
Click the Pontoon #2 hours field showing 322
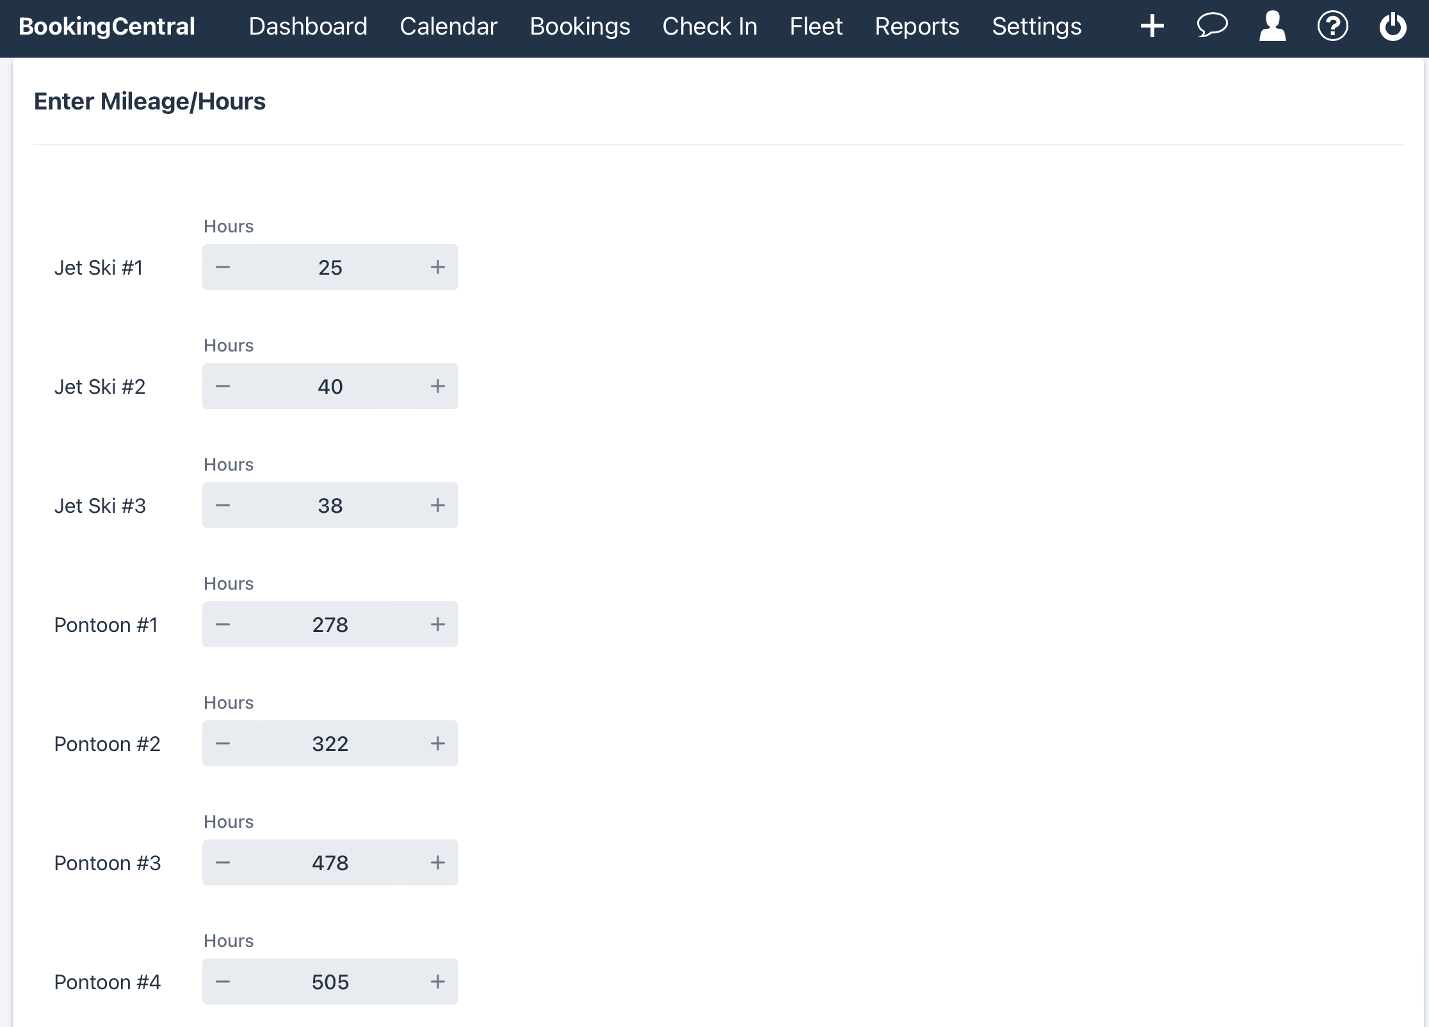click(x=330, y=743)
